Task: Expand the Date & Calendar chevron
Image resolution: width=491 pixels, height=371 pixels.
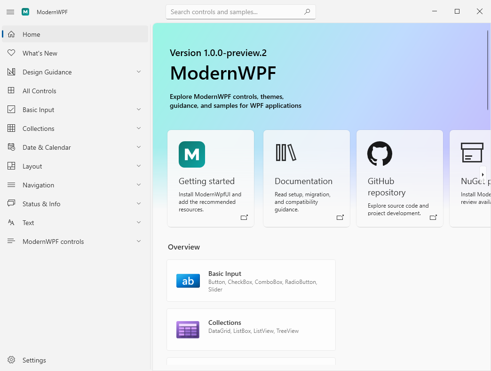Action: [139, 147]
